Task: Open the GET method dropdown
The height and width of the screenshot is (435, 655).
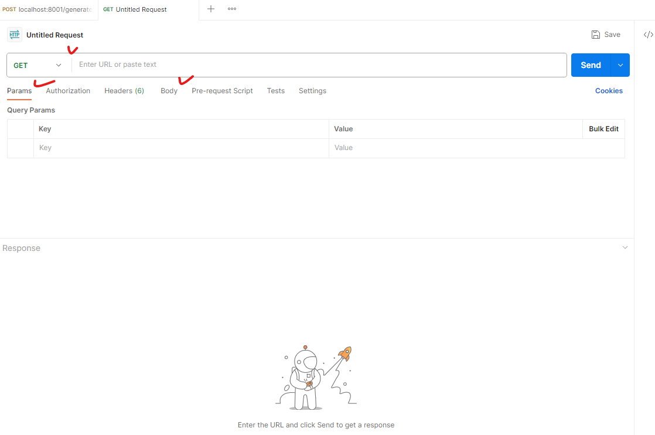Action: click(x=37, y=65)
